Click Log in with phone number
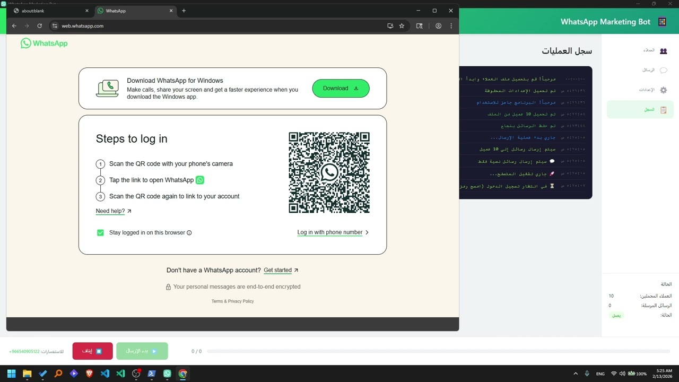This screenshot has width=679, height=382. point(333,232)
